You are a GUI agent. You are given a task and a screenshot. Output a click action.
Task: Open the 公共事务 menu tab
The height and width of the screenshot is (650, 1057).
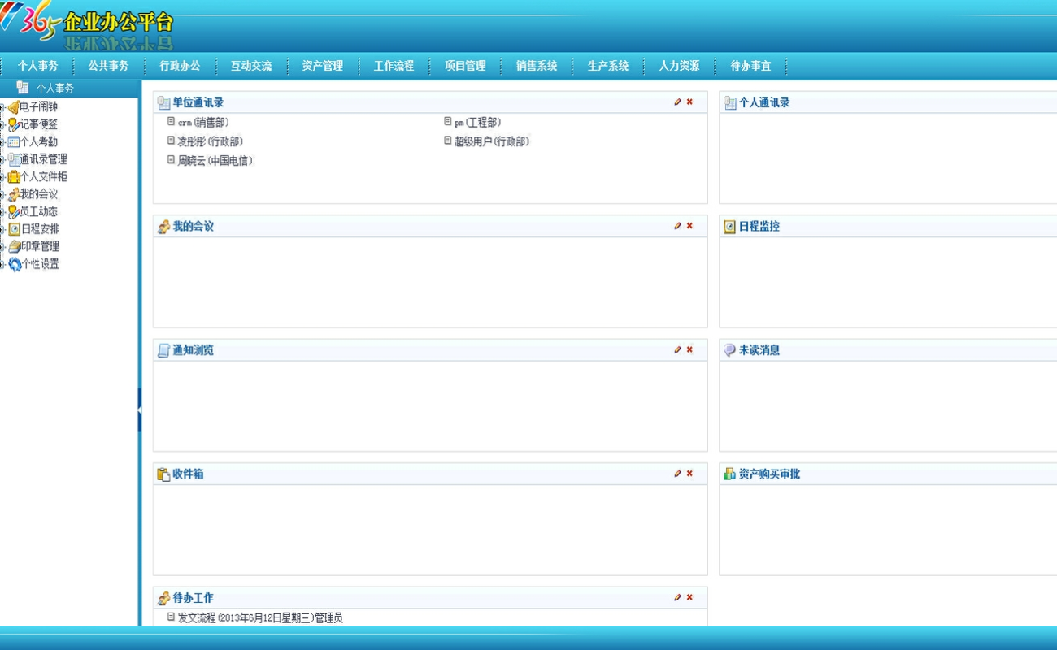[x=108, y=66]
